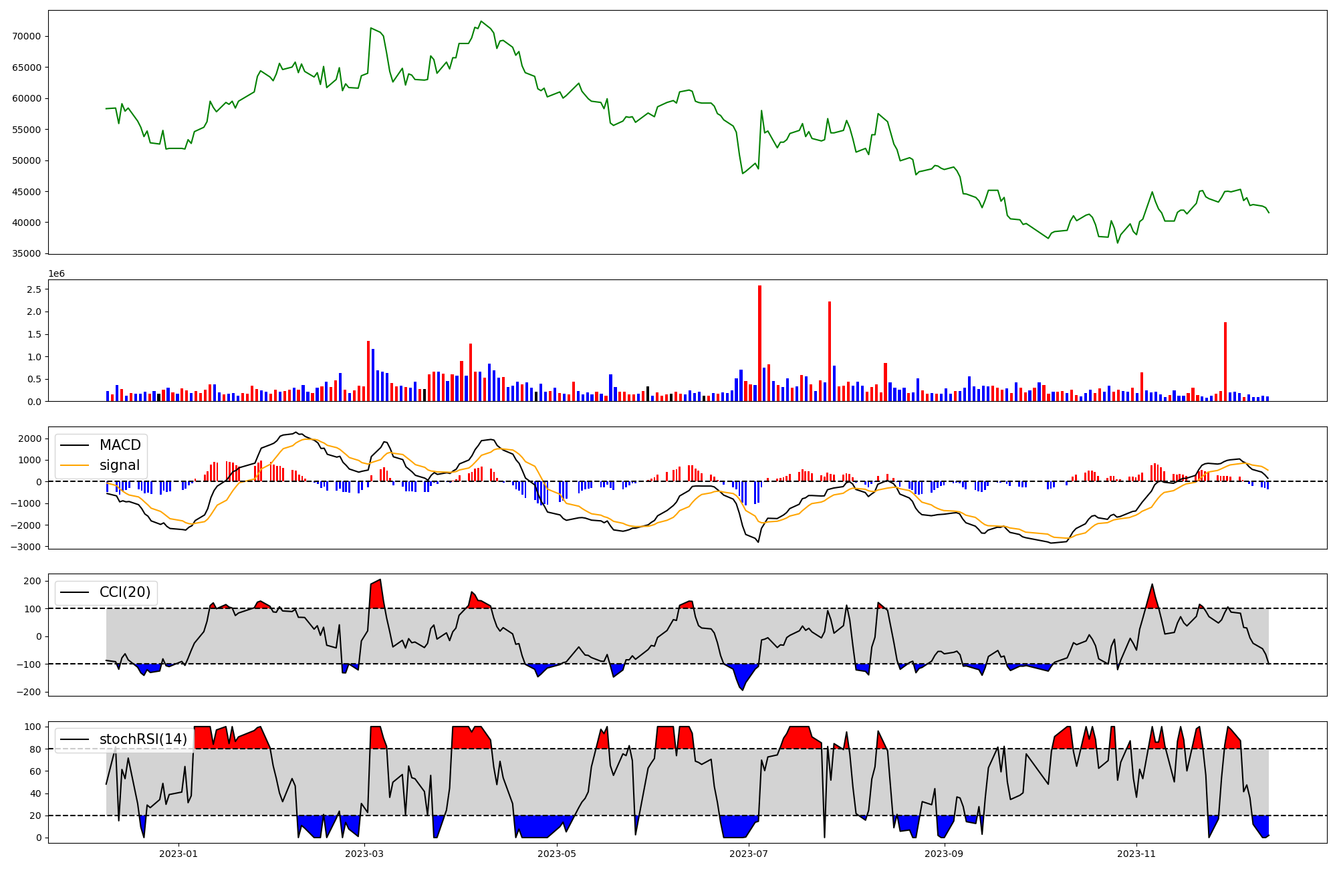
Task: Click the 2023-09 date axis label
Action: click(944, 854)
